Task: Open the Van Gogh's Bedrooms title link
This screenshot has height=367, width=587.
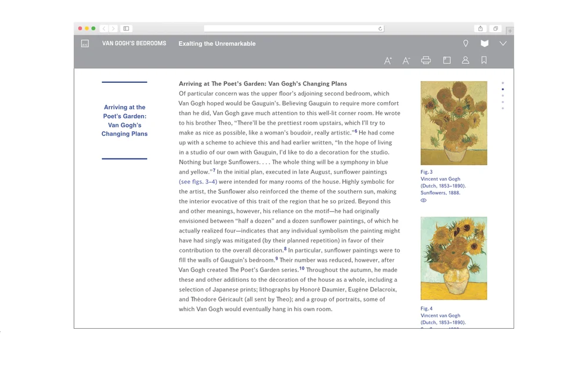Action: coord(134,43)
